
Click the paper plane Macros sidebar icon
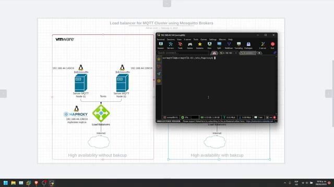click(159, 74)
